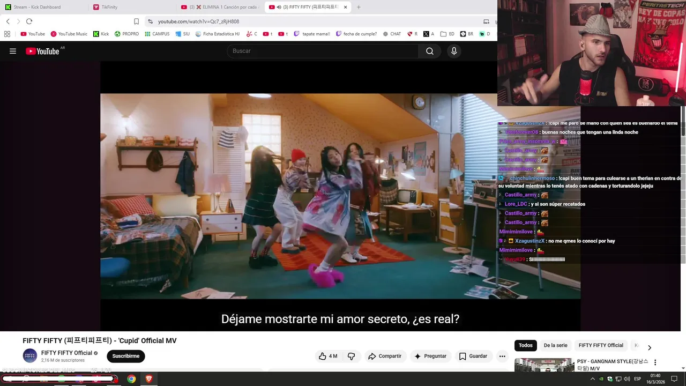The image size is (686, 386).
Task: Open the YouTube hamburger guide menu
Action: click(x=13, y=51)
